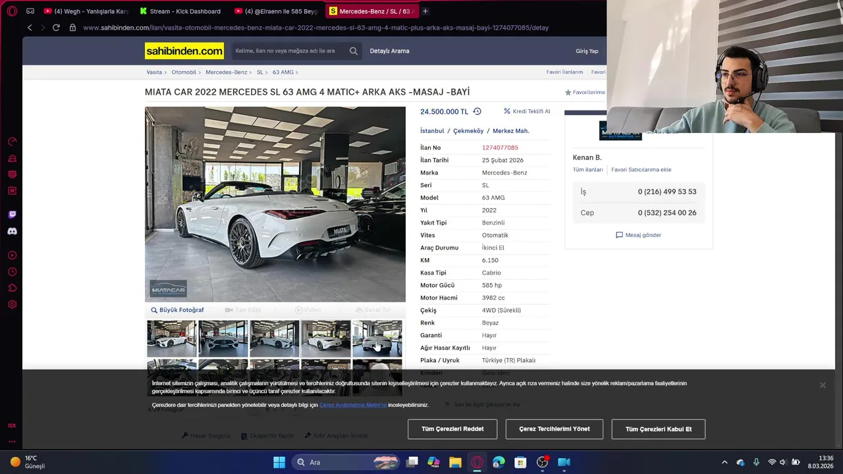The image size is (843, 474).
Task: Open Büyük Fotoğraf view
Action: coord(177,309)
